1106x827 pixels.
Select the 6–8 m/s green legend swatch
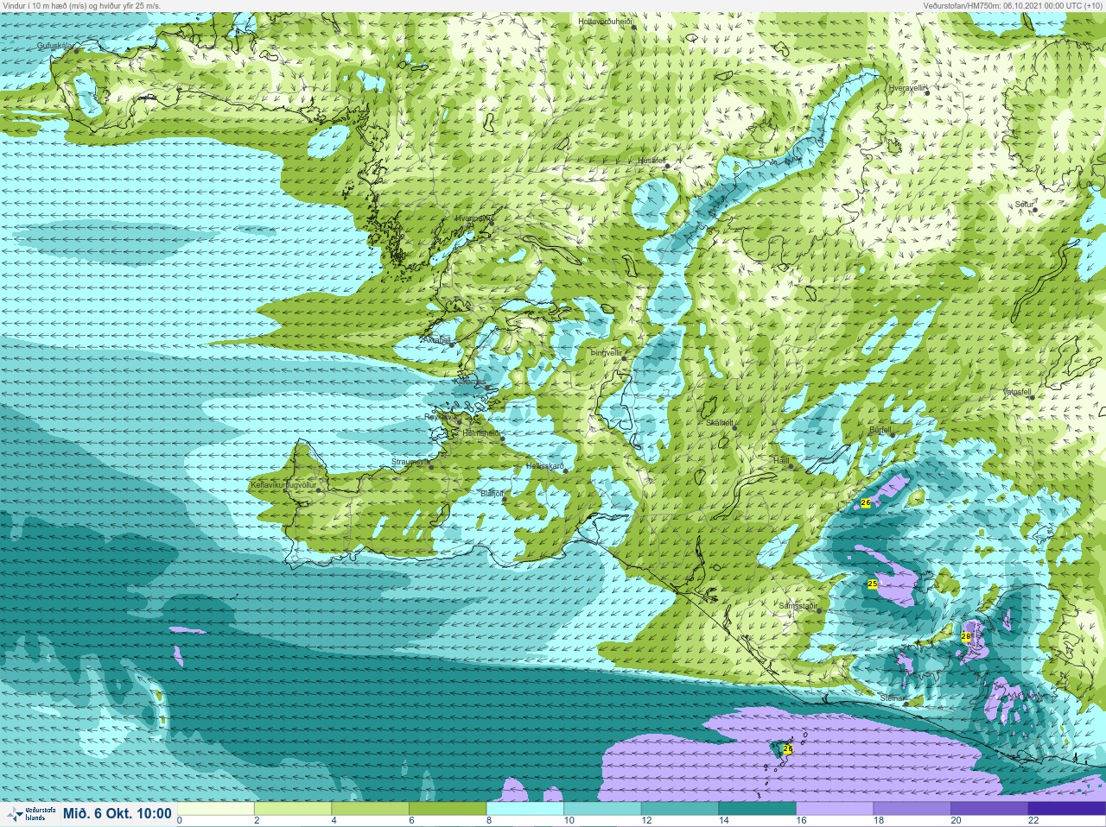448,809
